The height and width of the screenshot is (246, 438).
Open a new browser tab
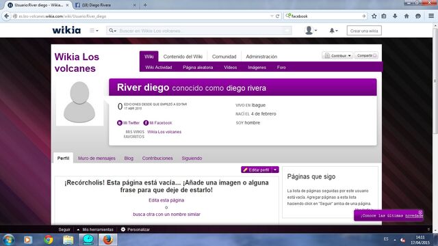click(x=145, y=5)
